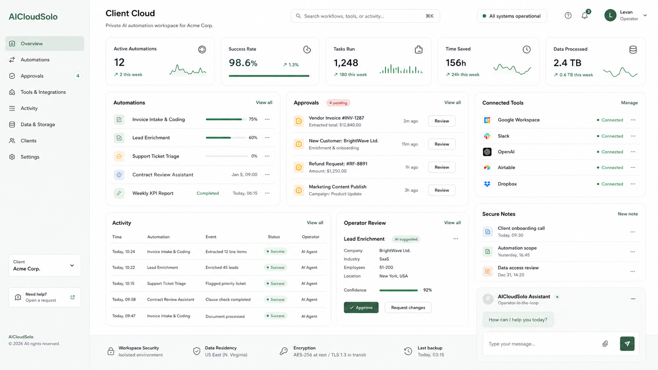Approve the Lead Enrichment suggestion
The width and height of the screenshot is (658, 370).
(x=361, y=307)
